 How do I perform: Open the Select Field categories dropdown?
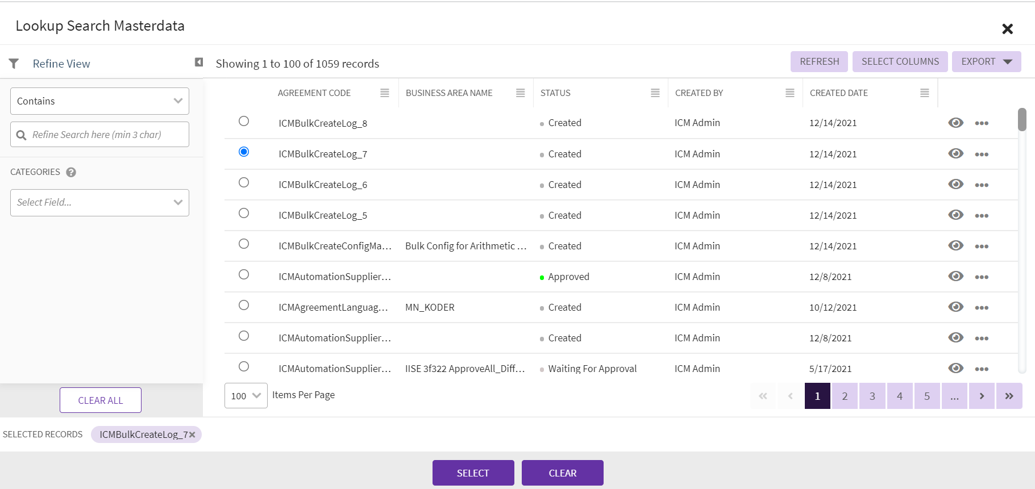pos(99,203)
